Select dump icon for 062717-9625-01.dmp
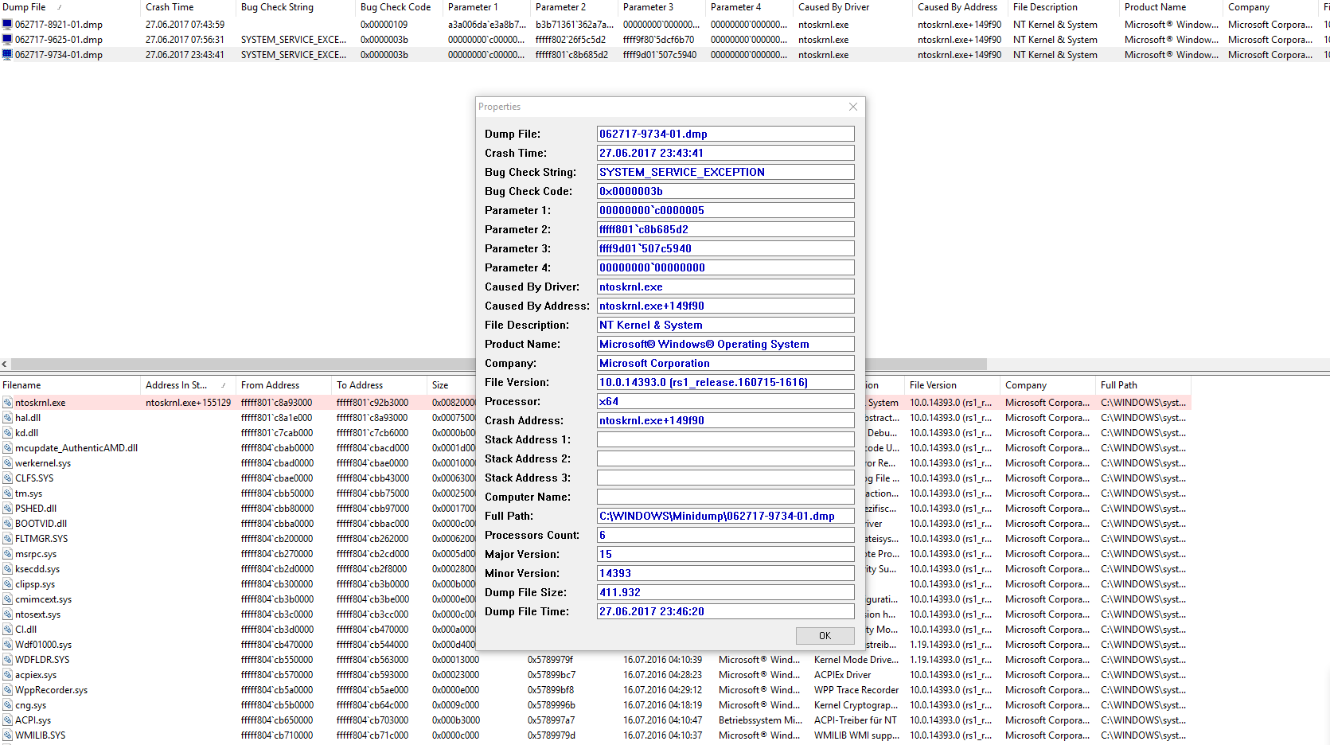 (7, 40)
